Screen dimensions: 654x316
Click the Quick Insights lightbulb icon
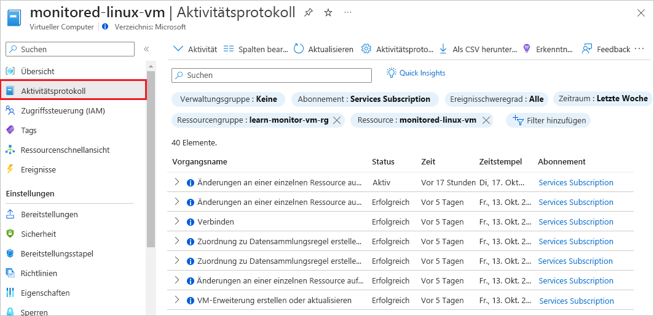coord(391,73)
